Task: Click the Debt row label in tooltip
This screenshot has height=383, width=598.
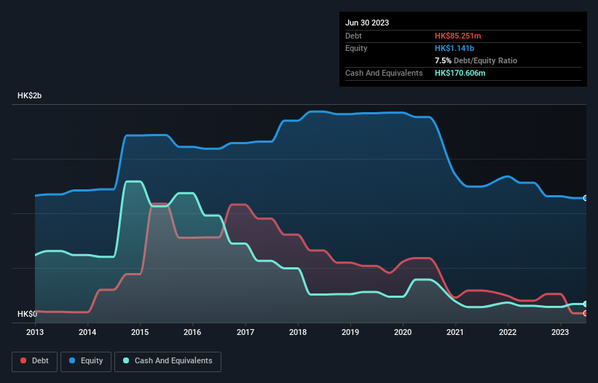Action: pos(353,36)
